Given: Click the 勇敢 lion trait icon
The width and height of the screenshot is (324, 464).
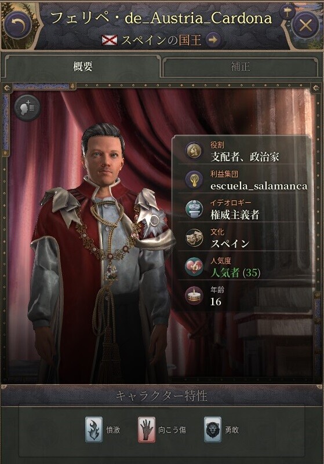Looking at the screenshot, I should click(x=213, y=429).
